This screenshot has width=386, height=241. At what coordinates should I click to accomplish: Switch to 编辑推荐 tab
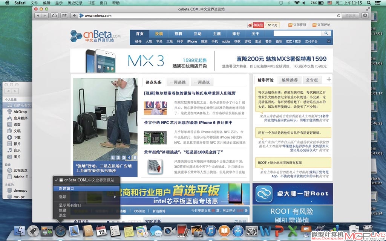point(290,80)
